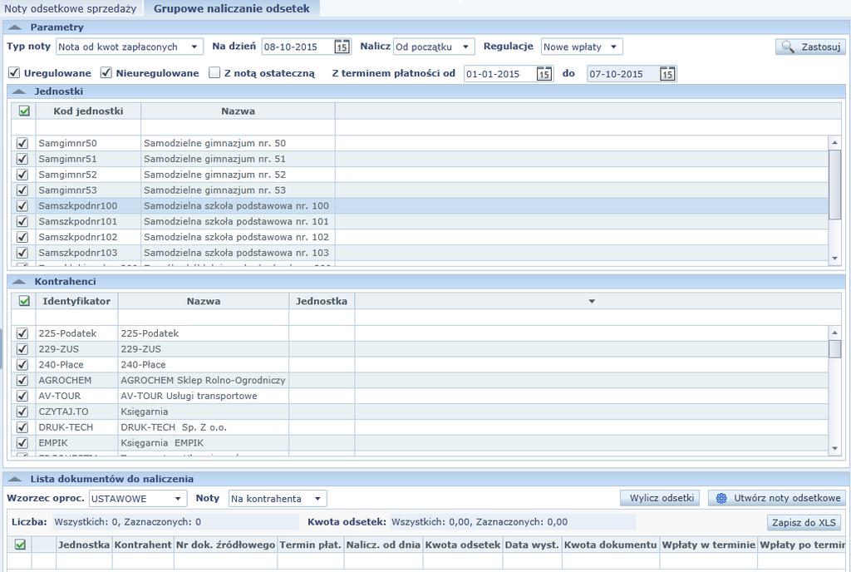This screenshot has height=572, width=851.
Task: Open the Regulacje dropdown
Action: click(x=614, y=47)
